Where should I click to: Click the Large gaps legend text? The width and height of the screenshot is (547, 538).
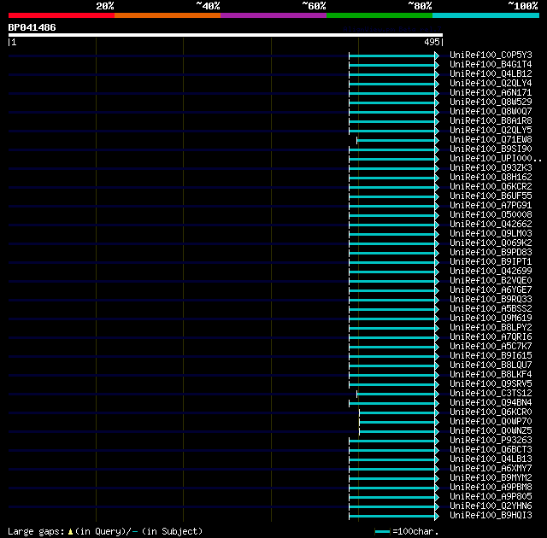point(105,532)
